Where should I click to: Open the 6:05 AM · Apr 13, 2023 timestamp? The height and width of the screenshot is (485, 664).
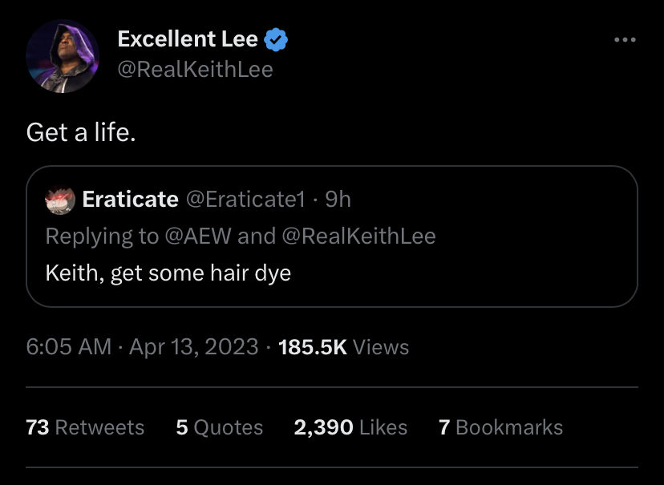pos(142,347)
